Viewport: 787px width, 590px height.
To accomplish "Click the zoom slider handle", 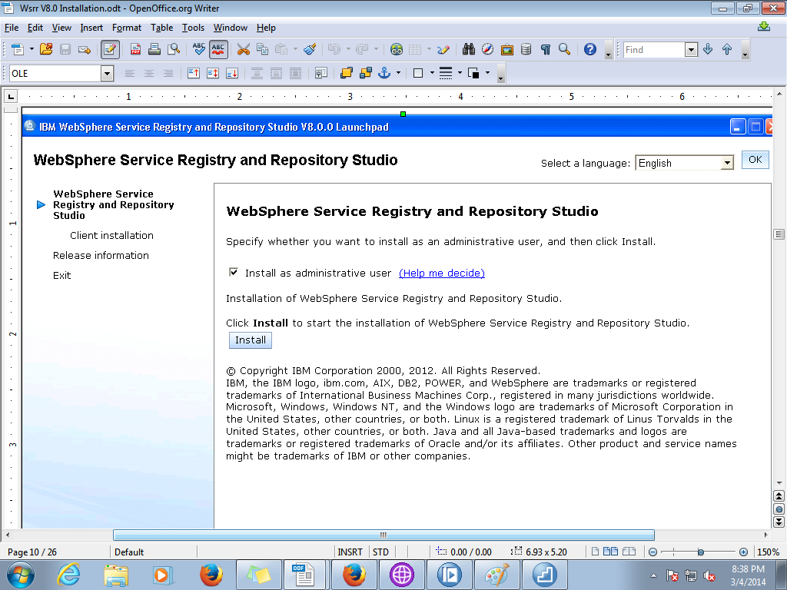I will 701,552.
